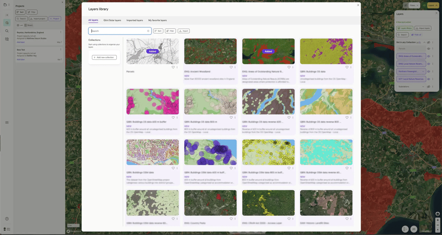The image size is (442, 235).
Task: Toggle visibility of ENG: Areas of Outstanding layer
Action: 428,56
